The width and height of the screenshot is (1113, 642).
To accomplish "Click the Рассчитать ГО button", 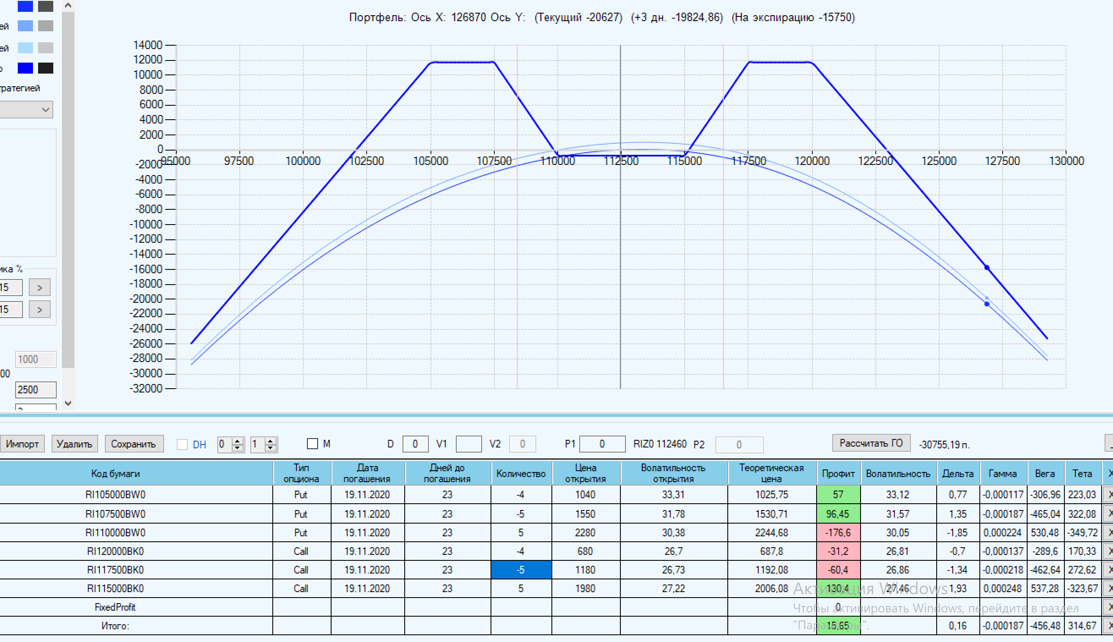I will click(871, 443).
